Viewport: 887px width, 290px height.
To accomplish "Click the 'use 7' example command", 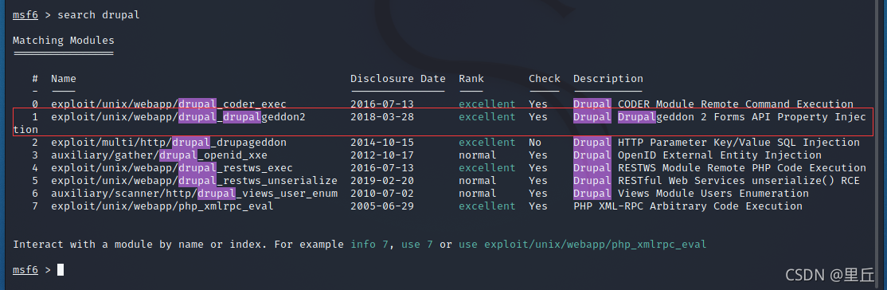I will (417, 245).
